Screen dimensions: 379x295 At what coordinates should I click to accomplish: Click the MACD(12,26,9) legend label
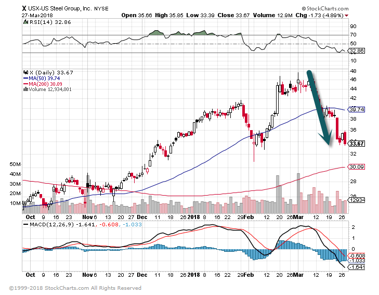pyautogui.click(x=51, y=225)
